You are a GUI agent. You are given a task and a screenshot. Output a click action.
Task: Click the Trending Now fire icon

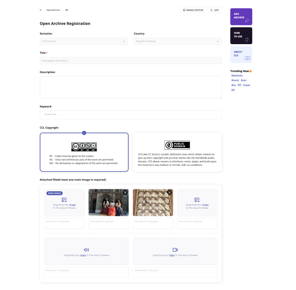tap(251, 71)
